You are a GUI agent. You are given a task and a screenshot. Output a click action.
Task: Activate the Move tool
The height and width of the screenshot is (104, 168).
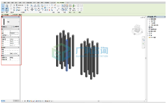[x=32, y=9]
